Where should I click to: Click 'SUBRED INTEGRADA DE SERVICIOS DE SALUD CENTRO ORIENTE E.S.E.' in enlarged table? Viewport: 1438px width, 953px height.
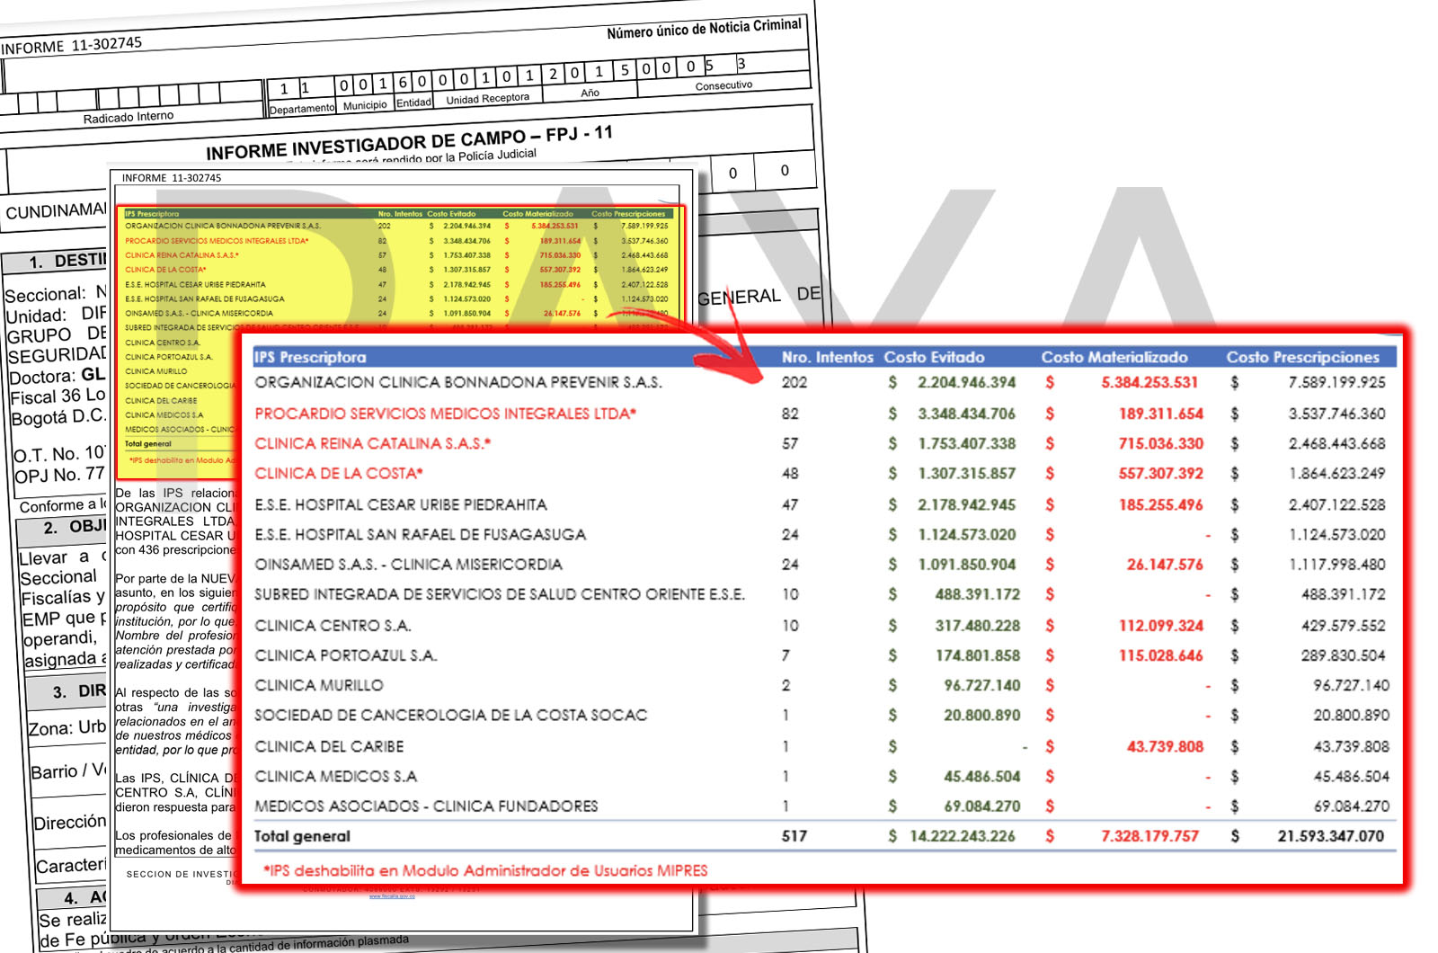pyautogui.click(x=500, y=593)
